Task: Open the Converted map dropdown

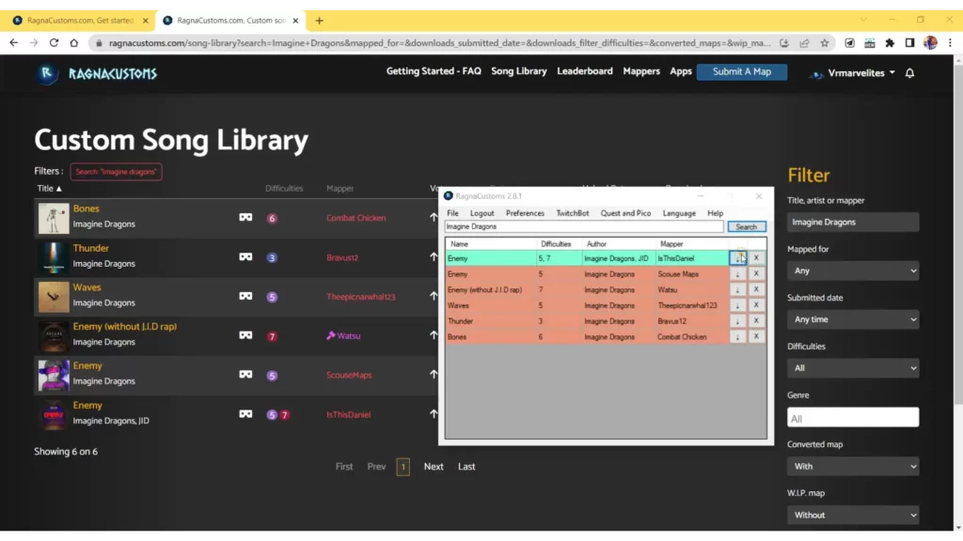Action: point(853,466)
